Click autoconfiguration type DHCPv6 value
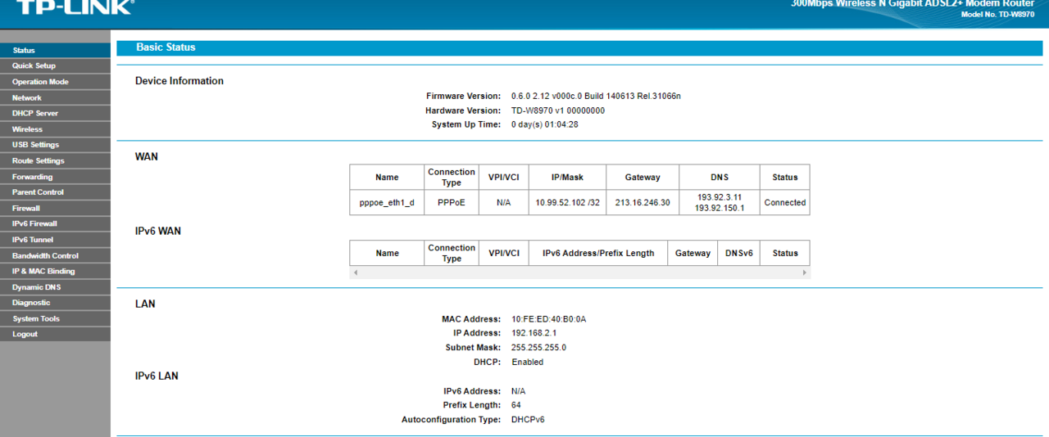This screenshot has width=1049, height=437. pos(528,420)
